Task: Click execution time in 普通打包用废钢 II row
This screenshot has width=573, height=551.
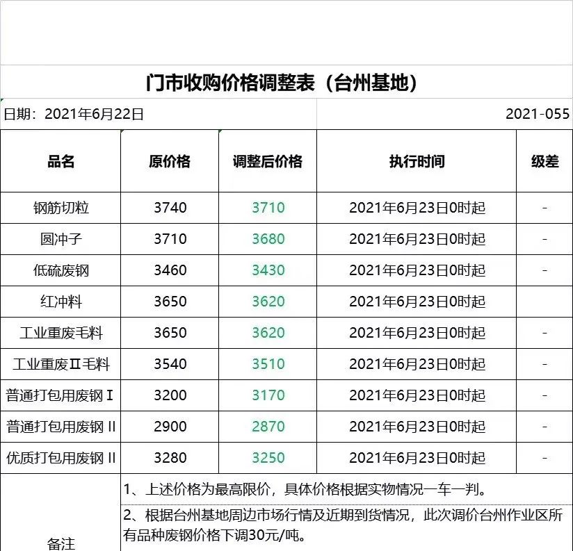Action: [417, 427]
